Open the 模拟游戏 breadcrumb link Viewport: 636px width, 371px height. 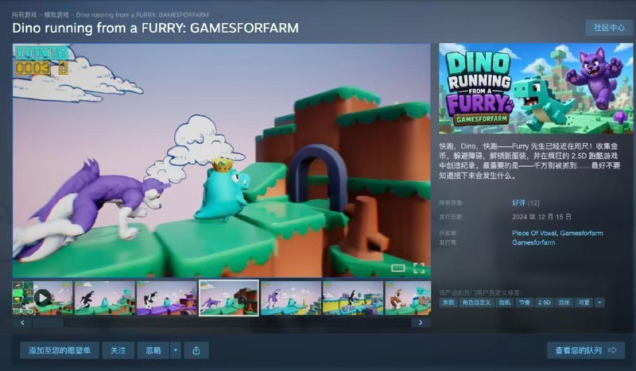tap(56, 14)
